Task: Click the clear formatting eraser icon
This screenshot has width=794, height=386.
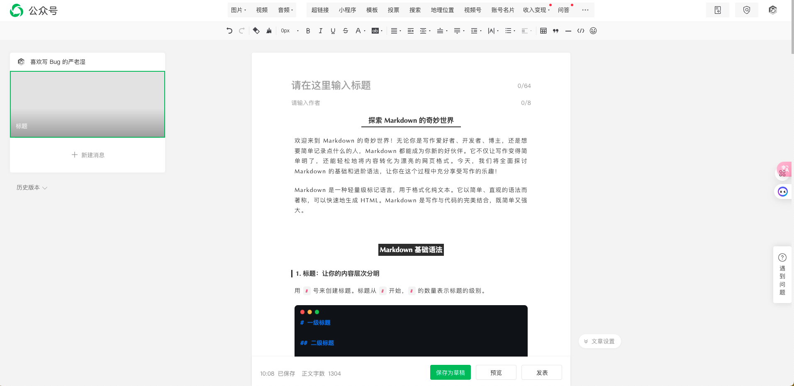Action: [256, 31]
